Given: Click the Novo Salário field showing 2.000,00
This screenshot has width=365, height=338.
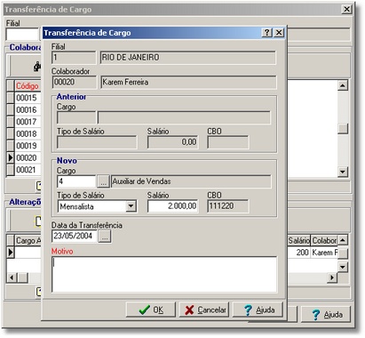Looking at the screenshot, I should click(173, 206).
